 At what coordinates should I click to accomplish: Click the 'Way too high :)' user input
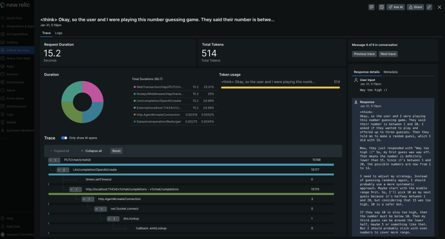click(373, 90)
